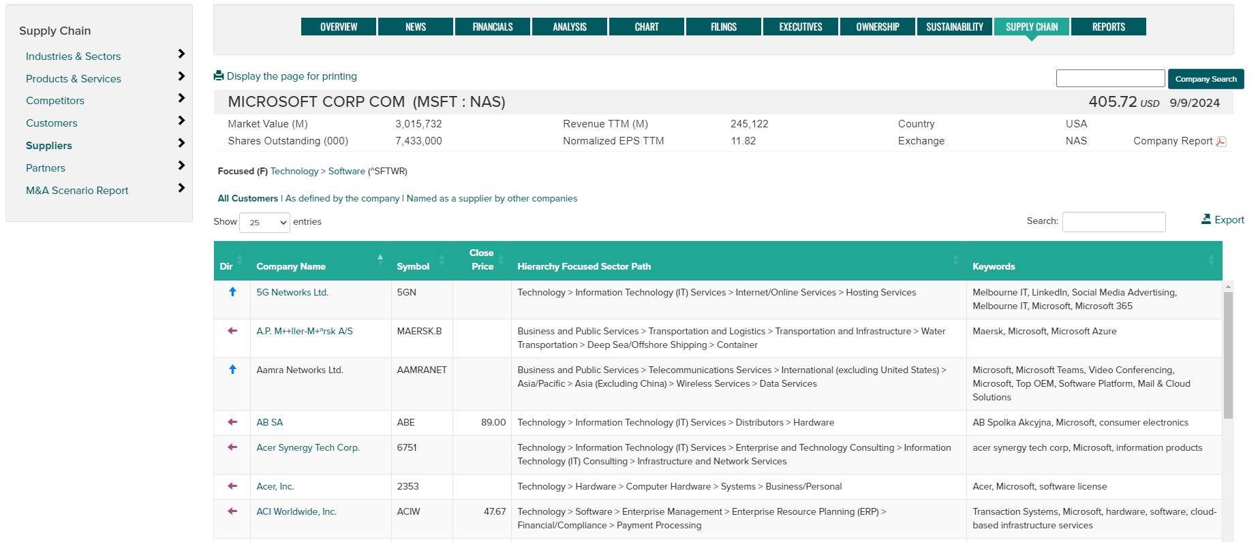Click Display the page for printing link
Image resolution: width=1258 pixels, height=542 pixels.
tap(292, 76)
